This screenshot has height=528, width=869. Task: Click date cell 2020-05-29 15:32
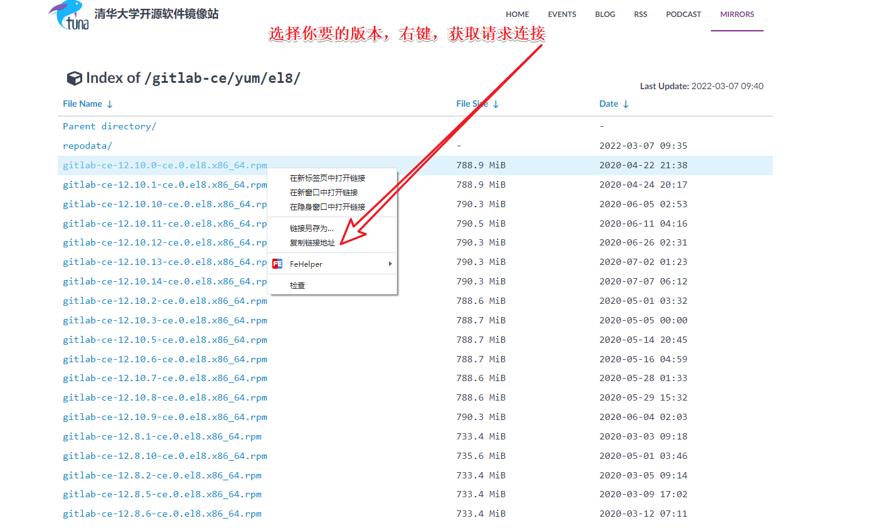pos(643,397)
